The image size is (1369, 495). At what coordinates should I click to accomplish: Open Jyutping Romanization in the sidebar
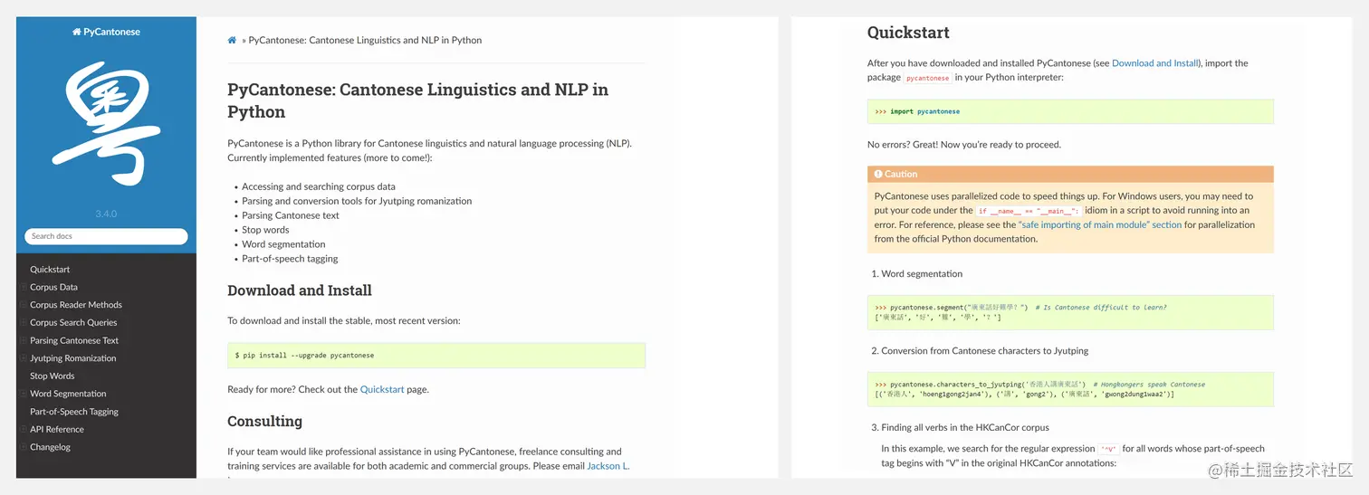click(73, 358)
